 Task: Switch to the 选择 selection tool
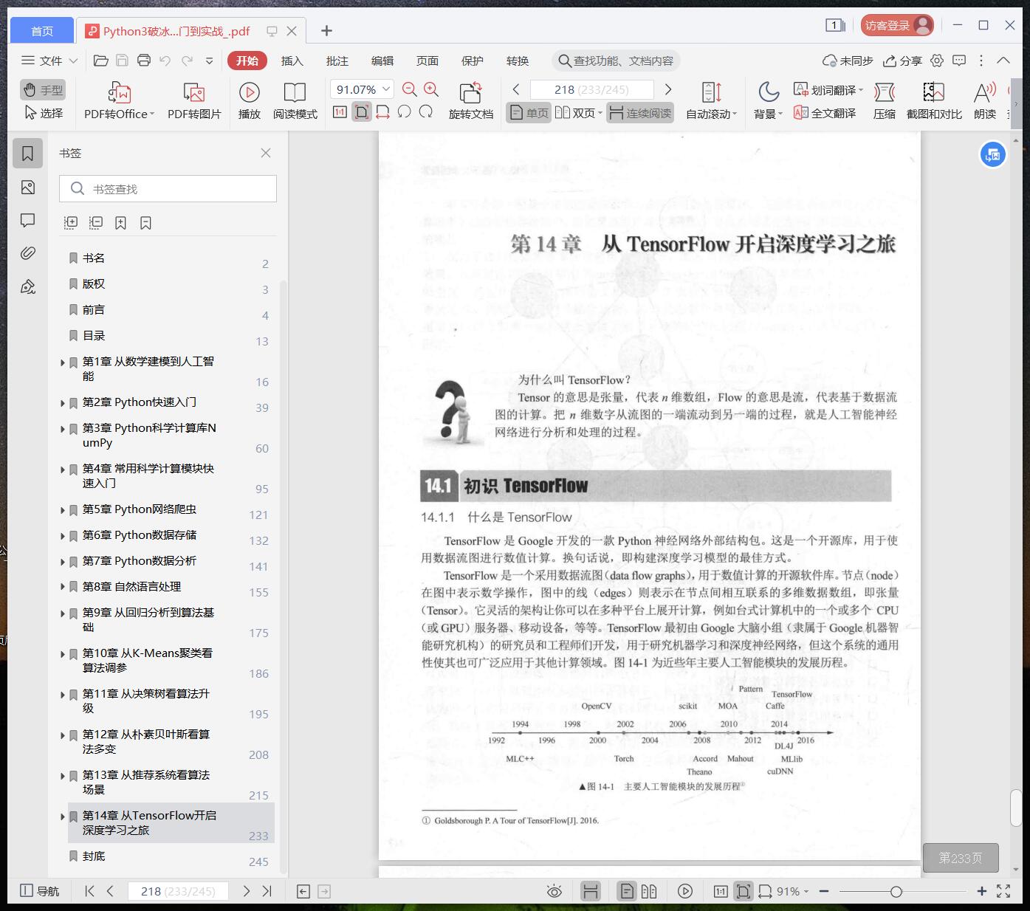(x=43, y=113)
